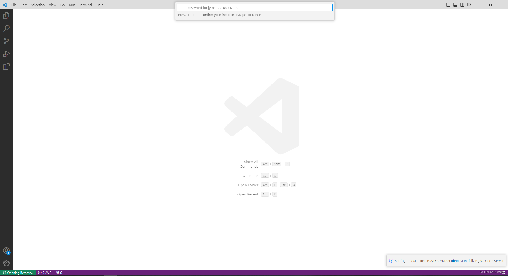Toggle Secondary Side Bar layout icon

462,5
